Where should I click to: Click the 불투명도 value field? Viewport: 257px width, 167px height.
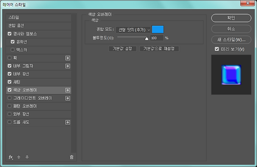pyautogui.click(x=157, y=38)
